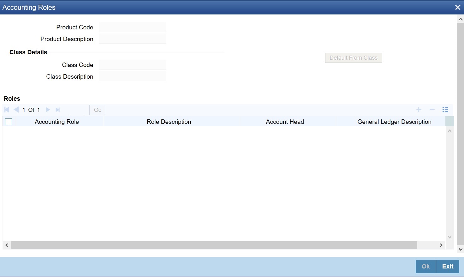Tick the select-all checkbox in Roles header
Screen dimensions: 464x277
point(9,122)
